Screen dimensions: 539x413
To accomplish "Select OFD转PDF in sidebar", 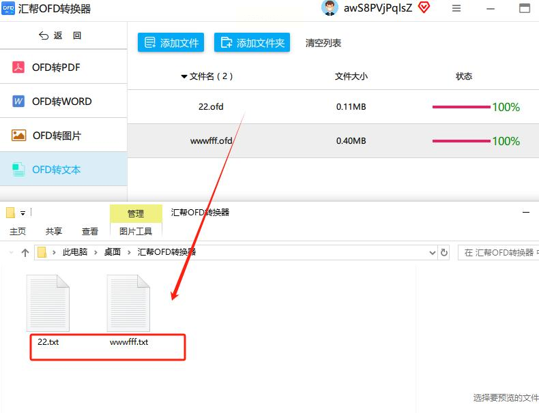I will point(63,67).
